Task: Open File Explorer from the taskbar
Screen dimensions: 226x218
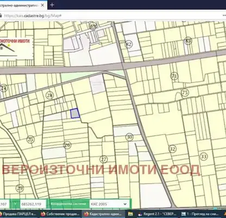Action: click(130, 214)
